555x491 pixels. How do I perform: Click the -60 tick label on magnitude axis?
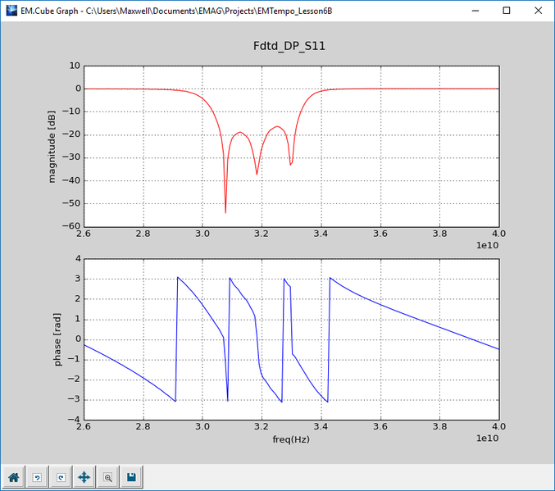(x=71, y=226)
